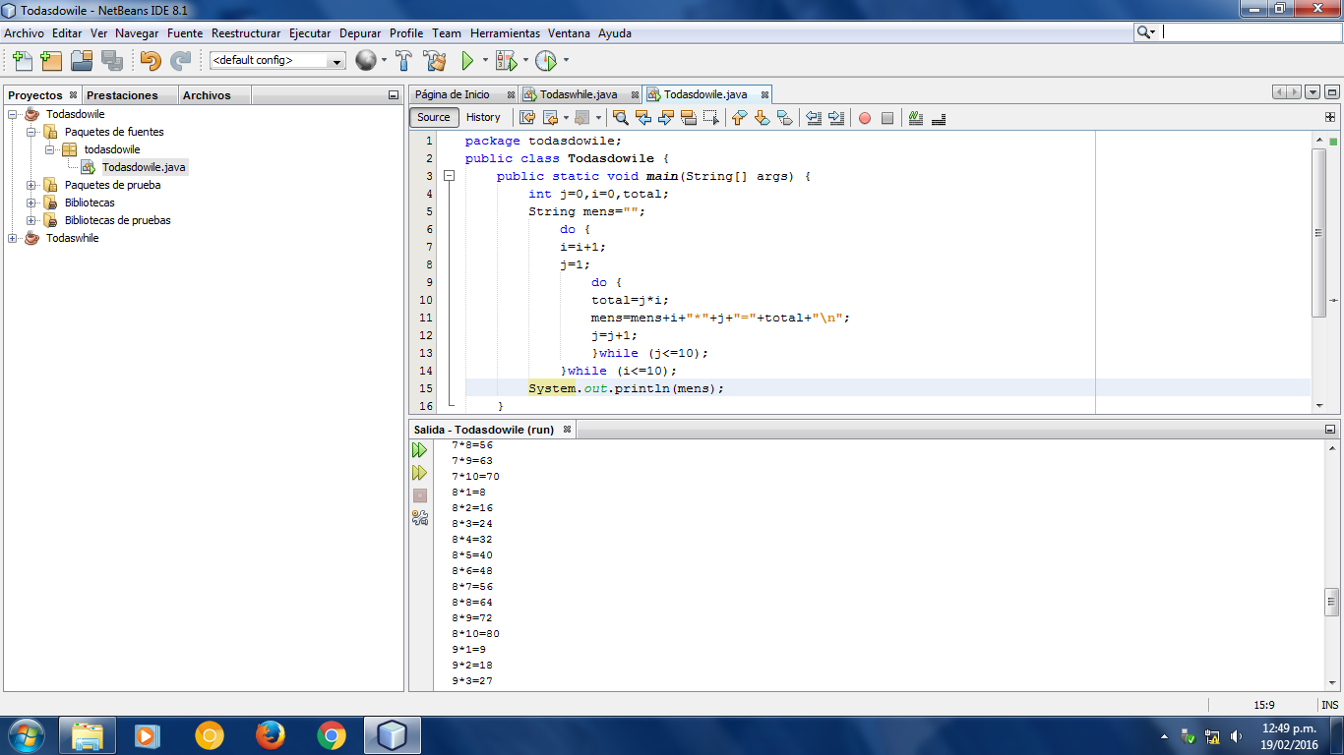The image size is (1344, 755).
Task: Toggle History view in the editor
Action: pos(483,117)
